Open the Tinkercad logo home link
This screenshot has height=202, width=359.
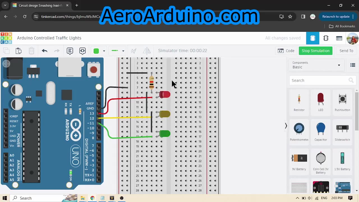coord(6,38)
